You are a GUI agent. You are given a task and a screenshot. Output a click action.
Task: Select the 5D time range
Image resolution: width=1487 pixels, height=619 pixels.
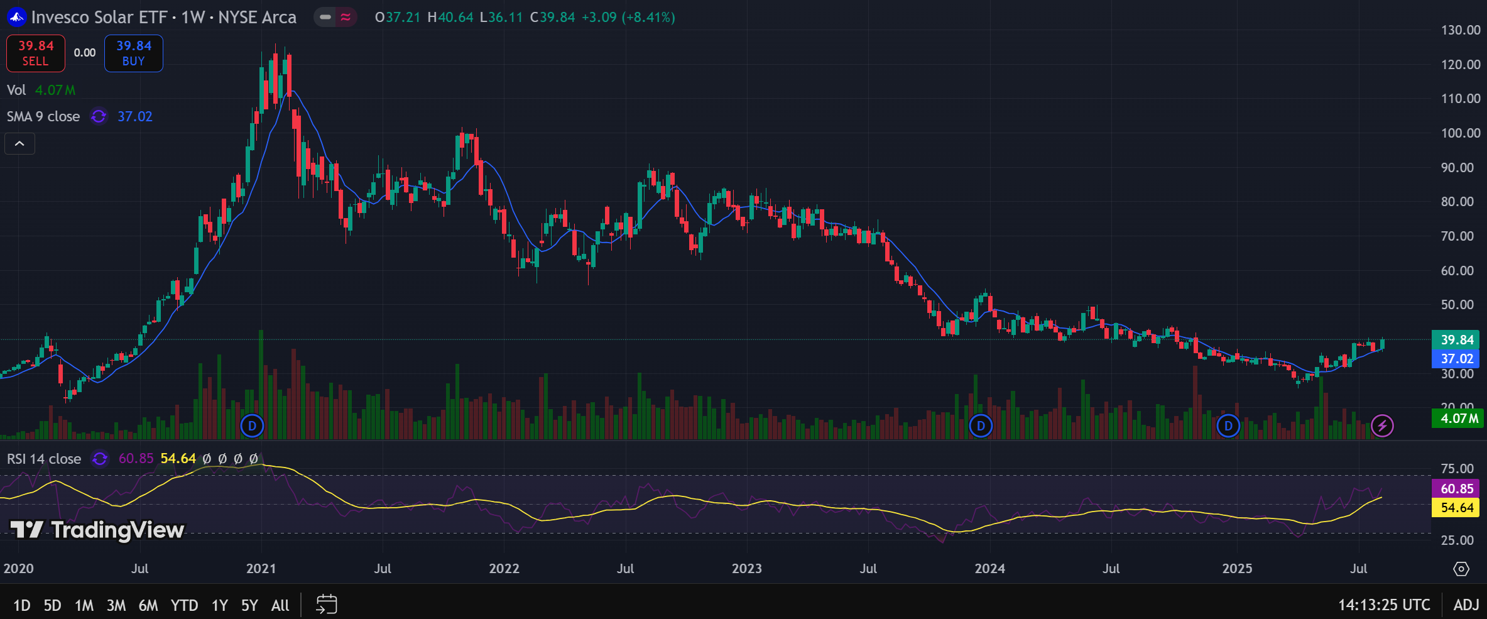click(52, 605)
